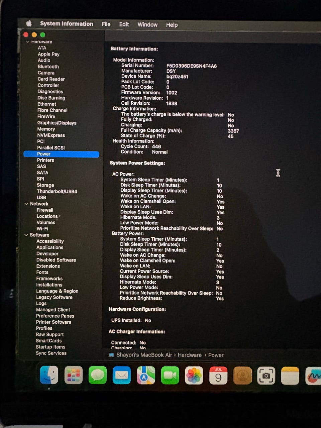Open the Photos app icon
This screenshot has height=428, width=321.
[x=194, y=376]
